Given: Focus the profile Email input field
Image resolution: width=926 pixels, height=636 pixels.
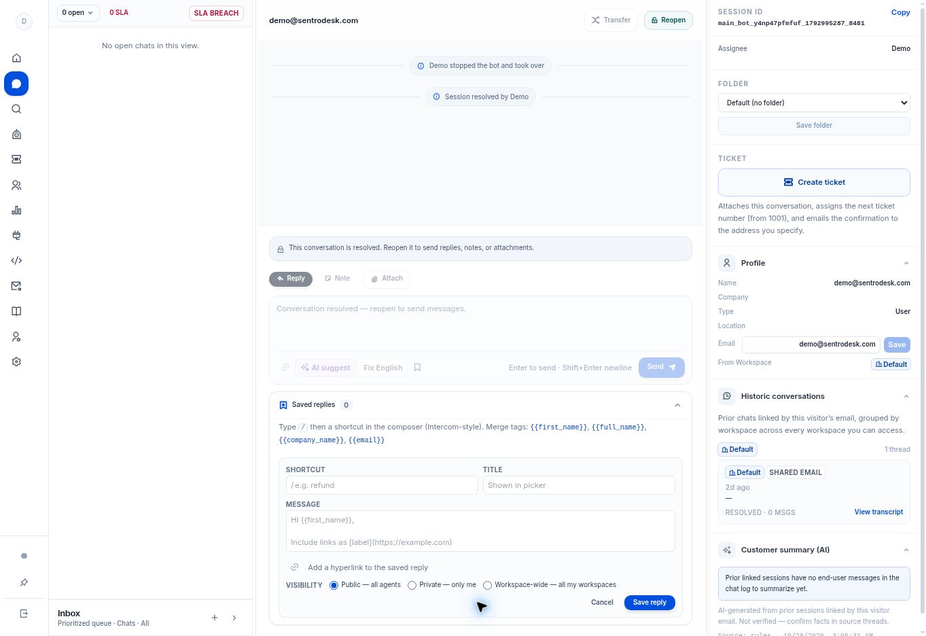Looking at the screenshot, I should tap(811, 344).
